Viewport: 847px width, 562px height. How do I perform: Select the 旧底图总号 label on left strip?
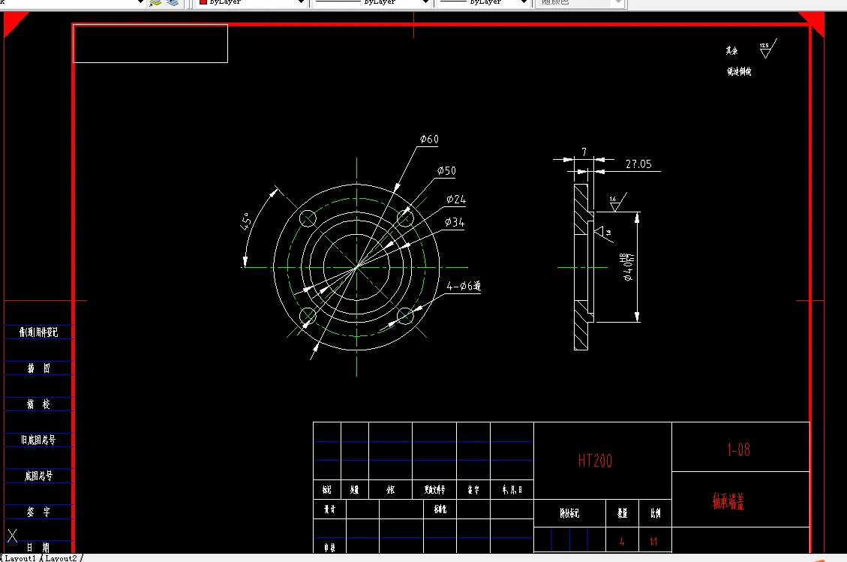(38, 440)
